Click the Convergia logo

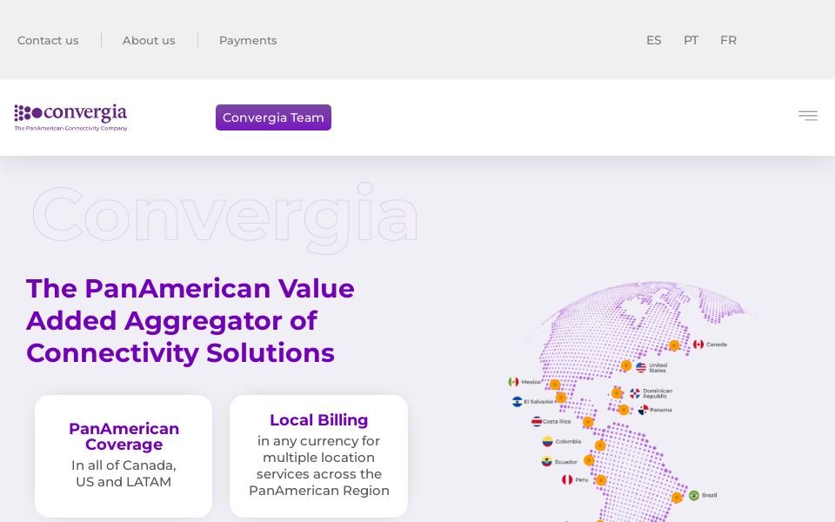tap(70, 117)
